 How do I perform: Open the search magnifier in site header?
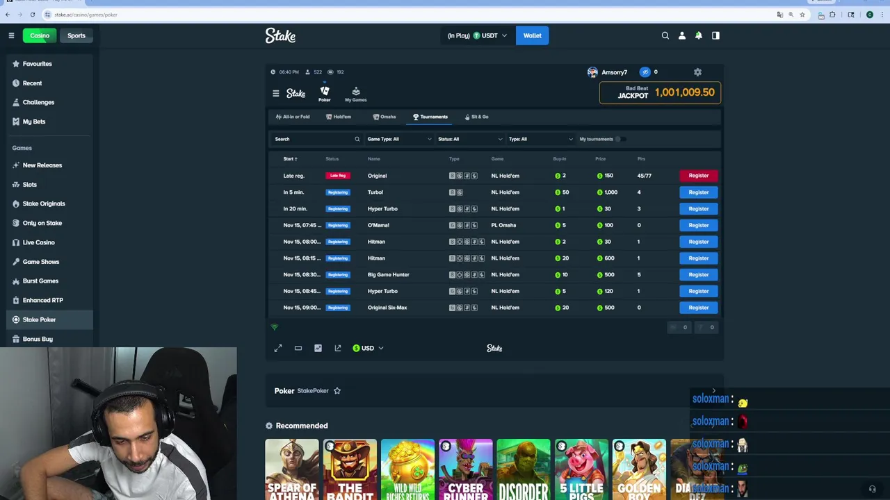coord(665,35)
